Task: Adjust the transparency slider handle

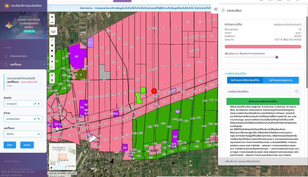Action: pos(277,57)
